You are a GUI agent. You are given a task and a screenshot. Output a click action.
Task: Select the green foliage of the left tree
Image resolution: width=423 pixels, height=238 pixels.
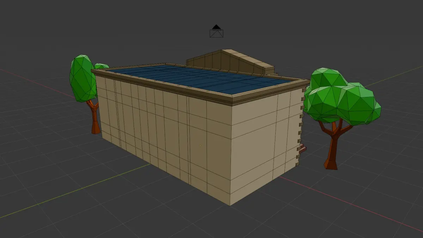[x=82, y=79]
